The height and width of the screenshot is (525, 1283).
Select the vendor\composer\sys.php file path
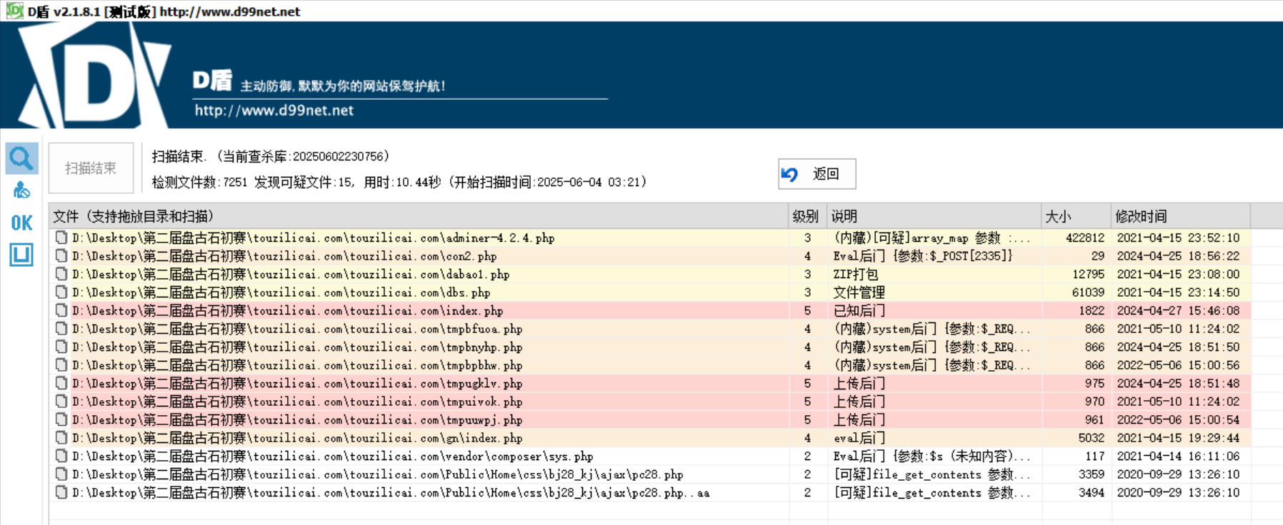coord(332,456)
